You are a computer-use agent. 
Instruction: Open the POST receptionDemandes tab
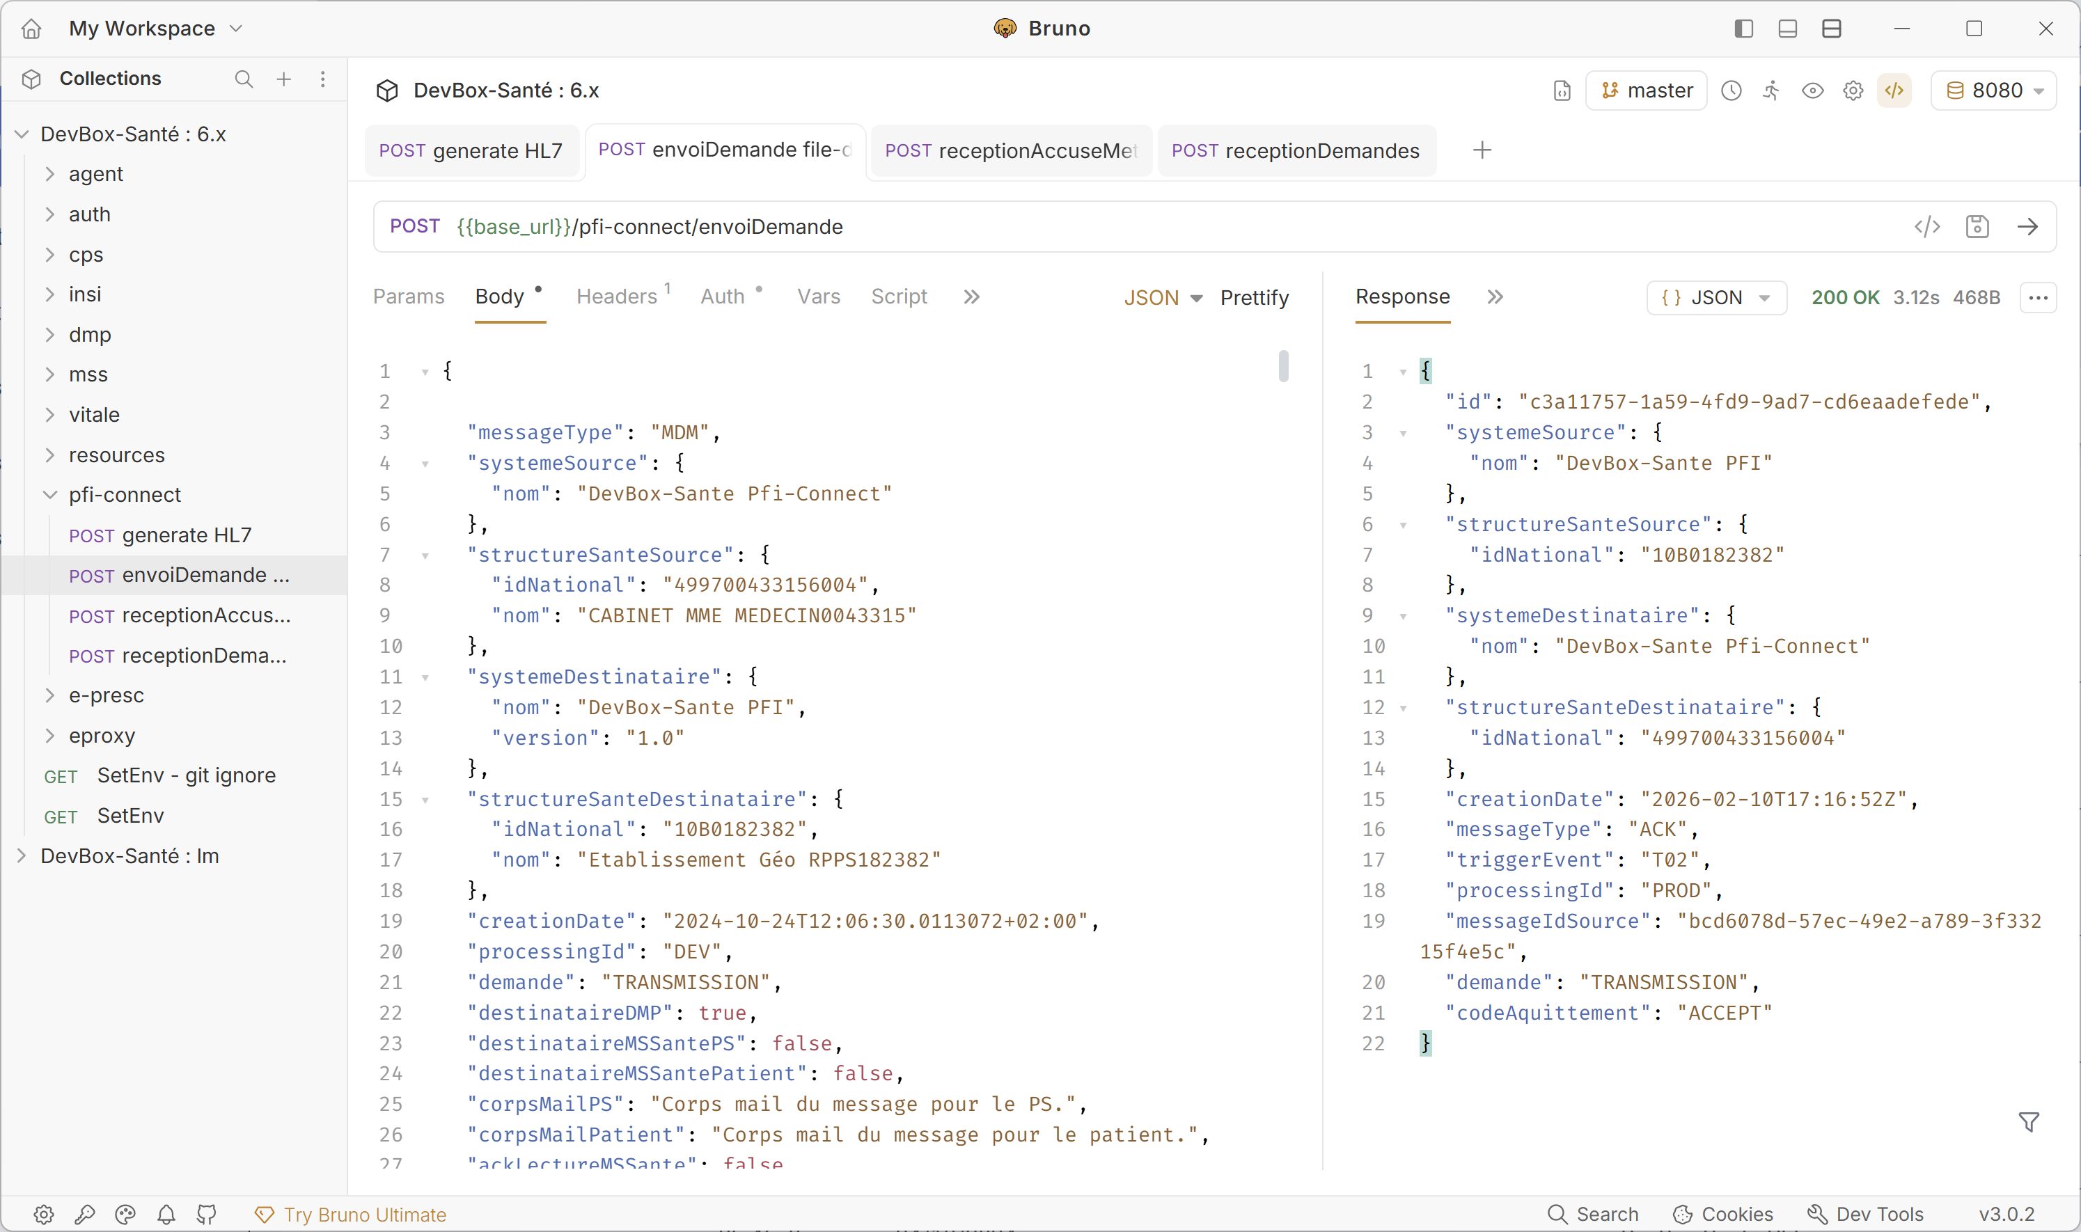1296,150
